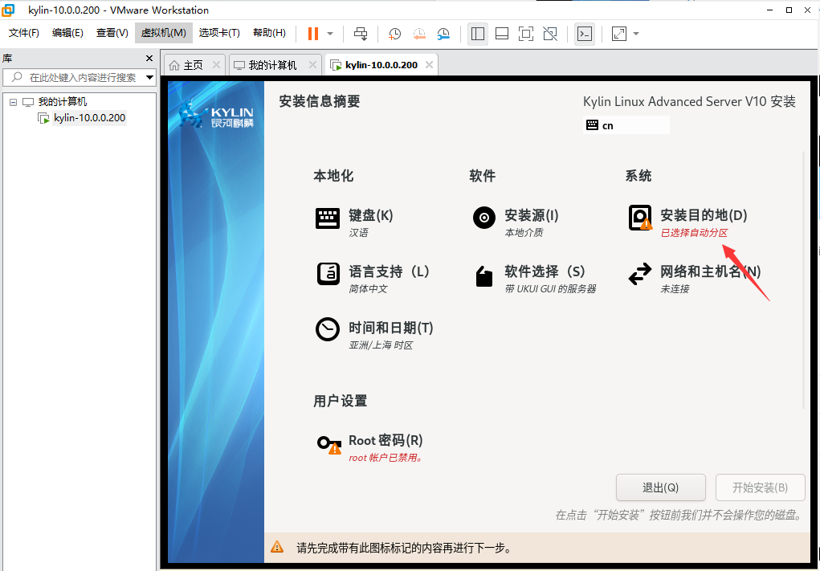Open the 编辑(E) menu

click(67, 33)
